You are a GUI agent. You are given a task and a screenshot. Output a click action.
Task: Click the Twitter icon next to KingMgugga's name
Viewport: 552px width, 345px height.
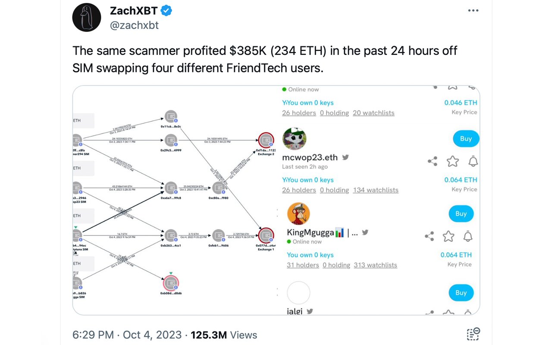365,232
